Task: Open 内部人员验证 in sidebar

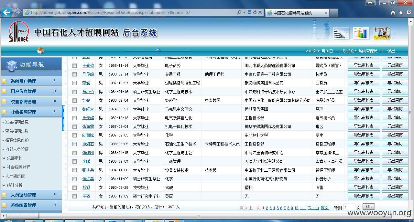Action: pyautogui.click(x=17, y=149)
